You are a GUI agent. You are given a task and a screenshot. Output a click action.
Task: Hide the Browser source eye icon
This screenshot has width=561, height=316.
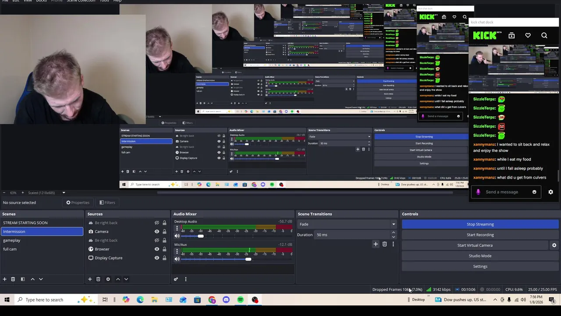tap(156, 249)
